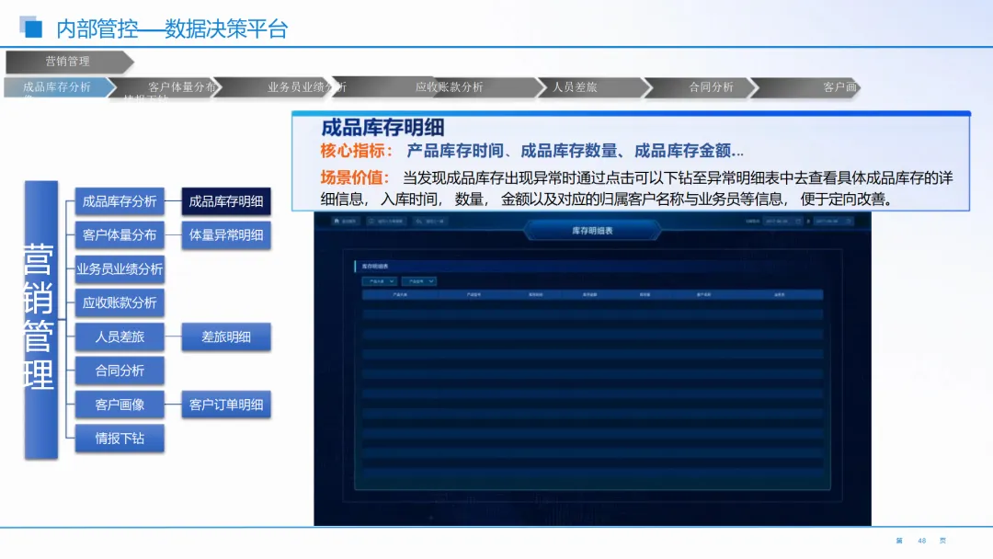
Task: Expand the second product filter dropdown
Action: pyautogui.click(x=418, y=281)
